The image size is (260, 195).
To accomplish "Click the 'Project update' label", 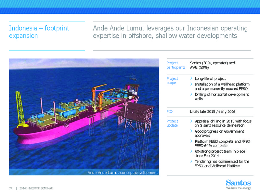I will [172, 123].
